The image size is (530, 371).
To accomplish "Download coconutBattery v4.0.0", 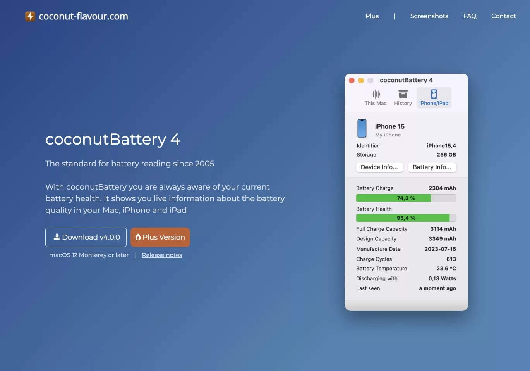I will (x=86, y=237).
